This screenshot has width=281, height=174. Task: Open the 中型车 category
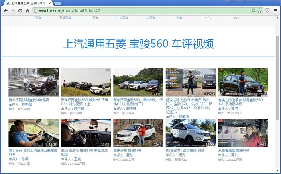click(x=94, y=18)
